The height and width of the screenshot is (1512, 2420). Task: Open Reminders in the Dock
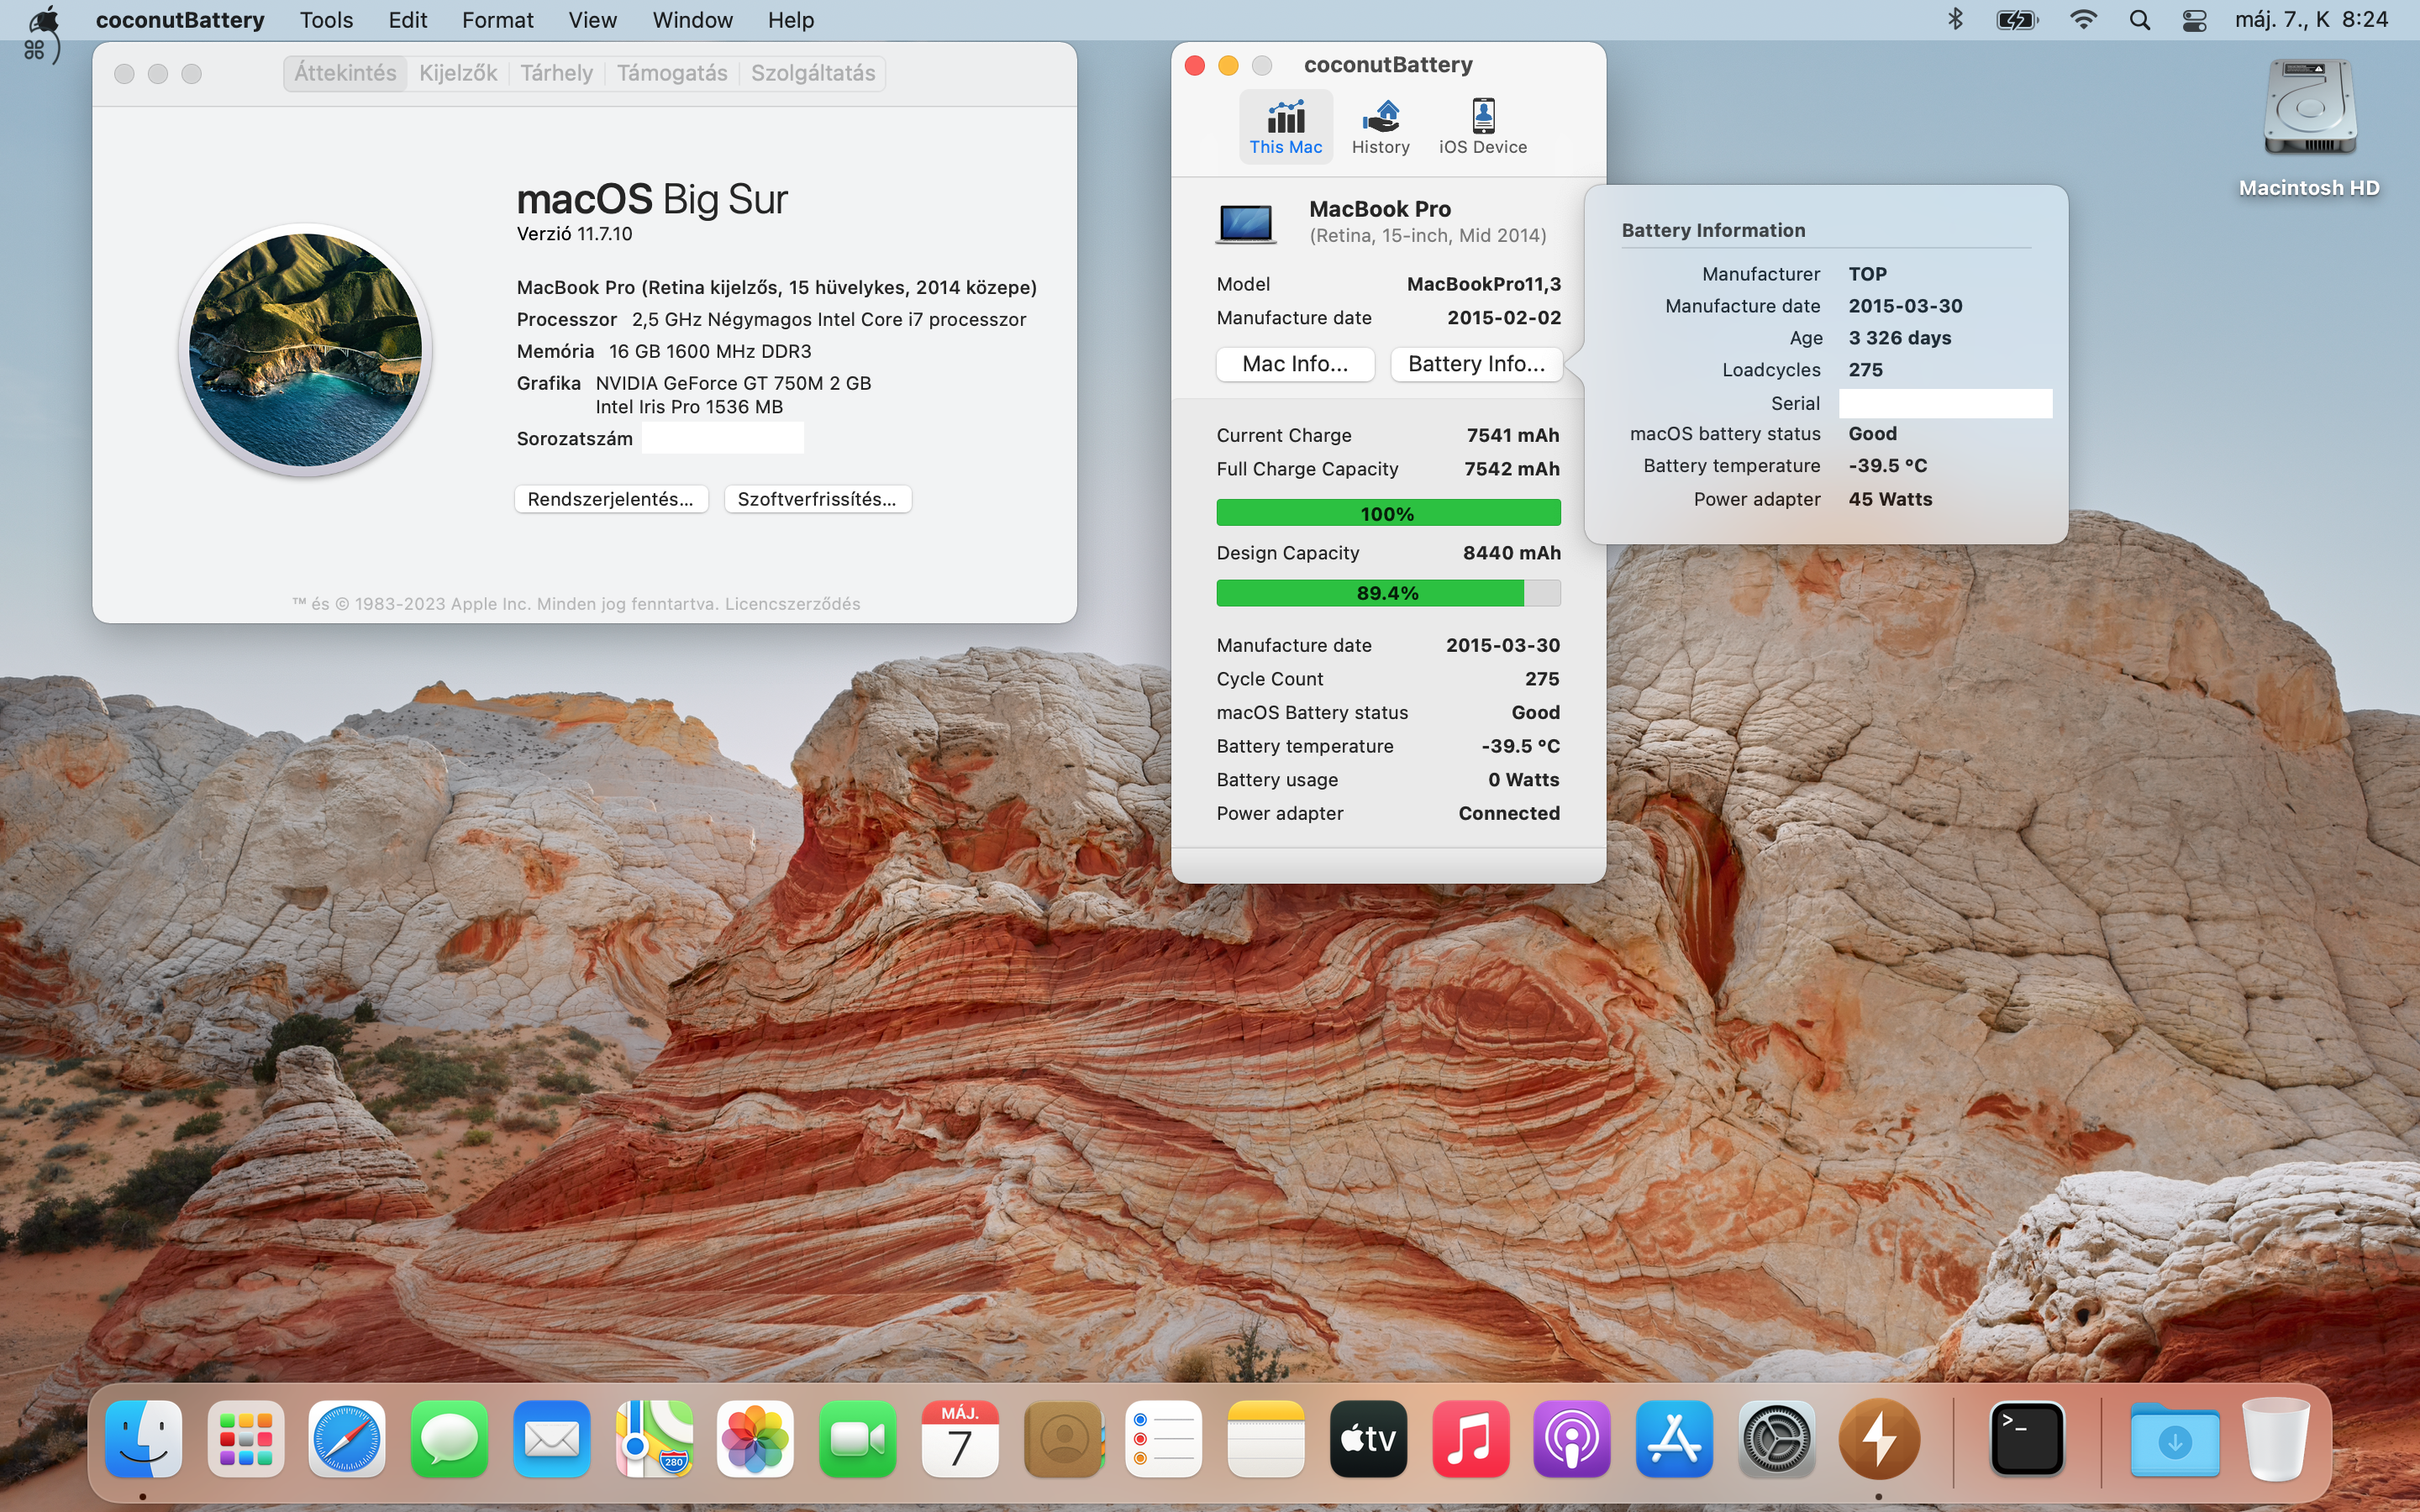coord(1164,1438)
